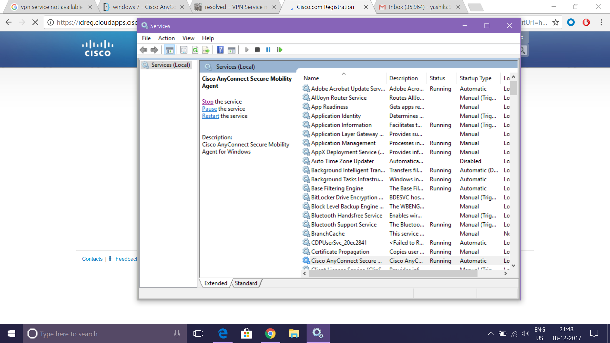The image size is (610, 343).
Task: Switch to the Standard tab
Action: [x=246, y=283]
